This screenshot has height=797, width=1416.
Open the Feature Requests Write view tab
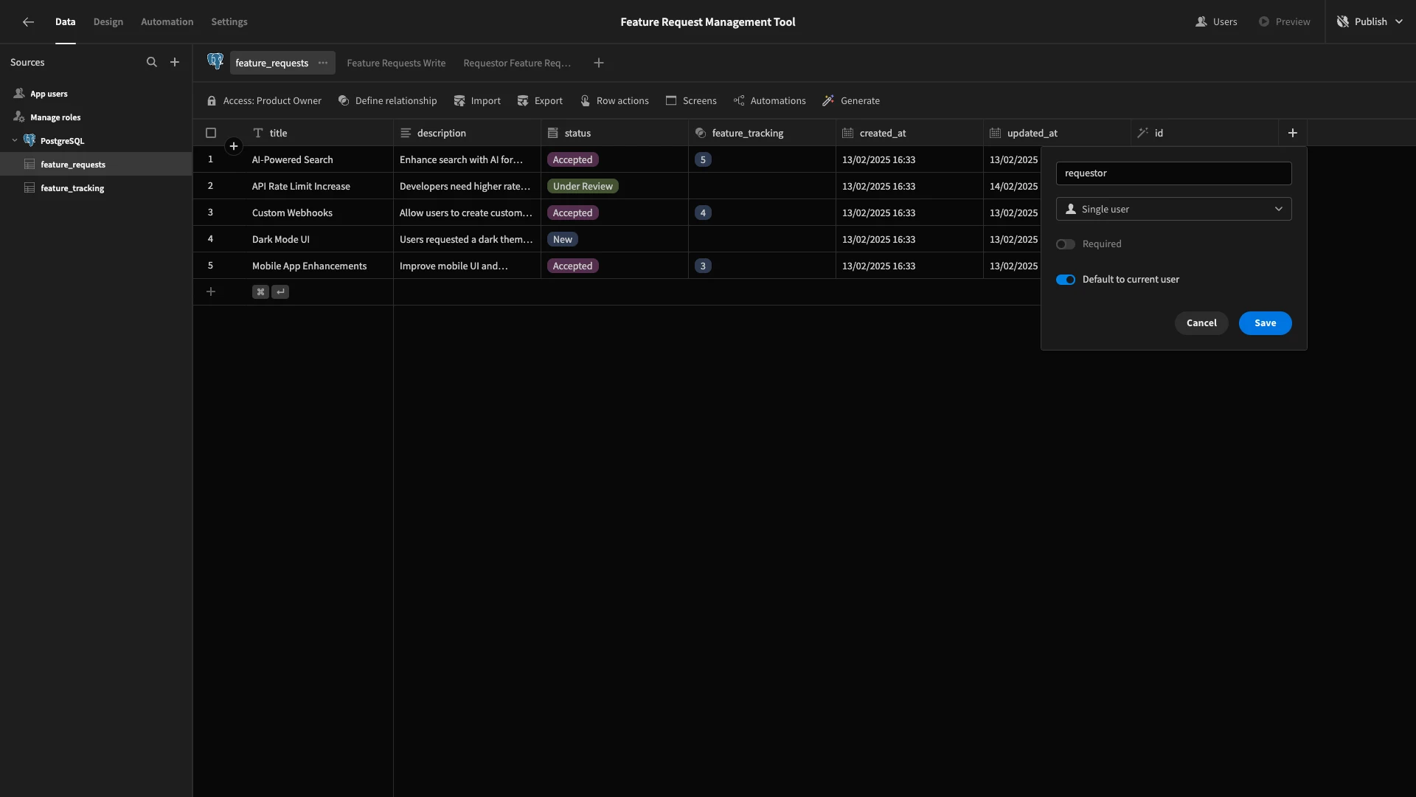(396, 63)
